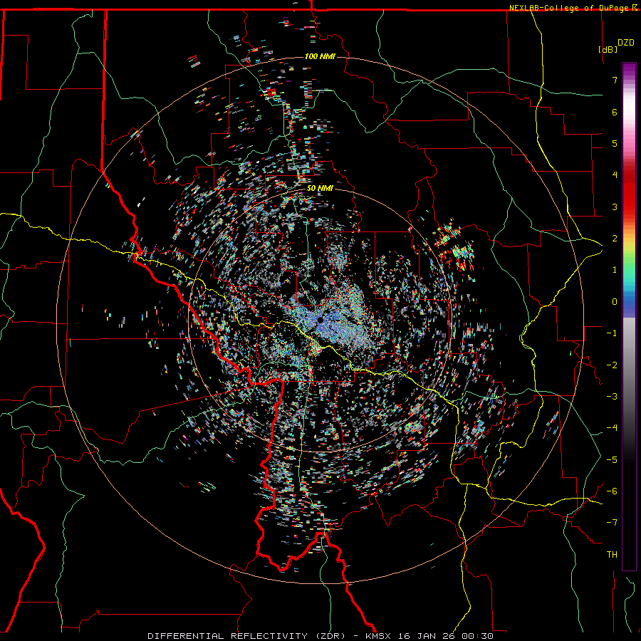Screen dimensions: 641x641
Task: Click the -7 value on color scale
Action: pyautogui.click(x=612, y=523)
